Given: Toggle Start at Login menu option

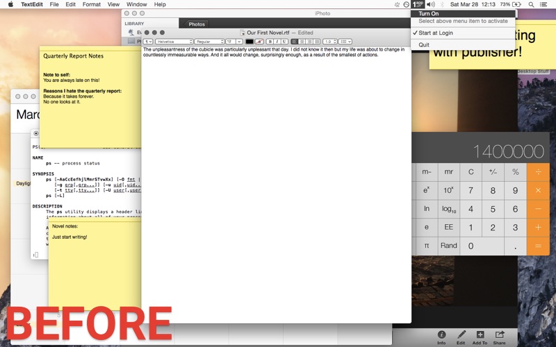Looking at the screenshot, I should 463,33.
